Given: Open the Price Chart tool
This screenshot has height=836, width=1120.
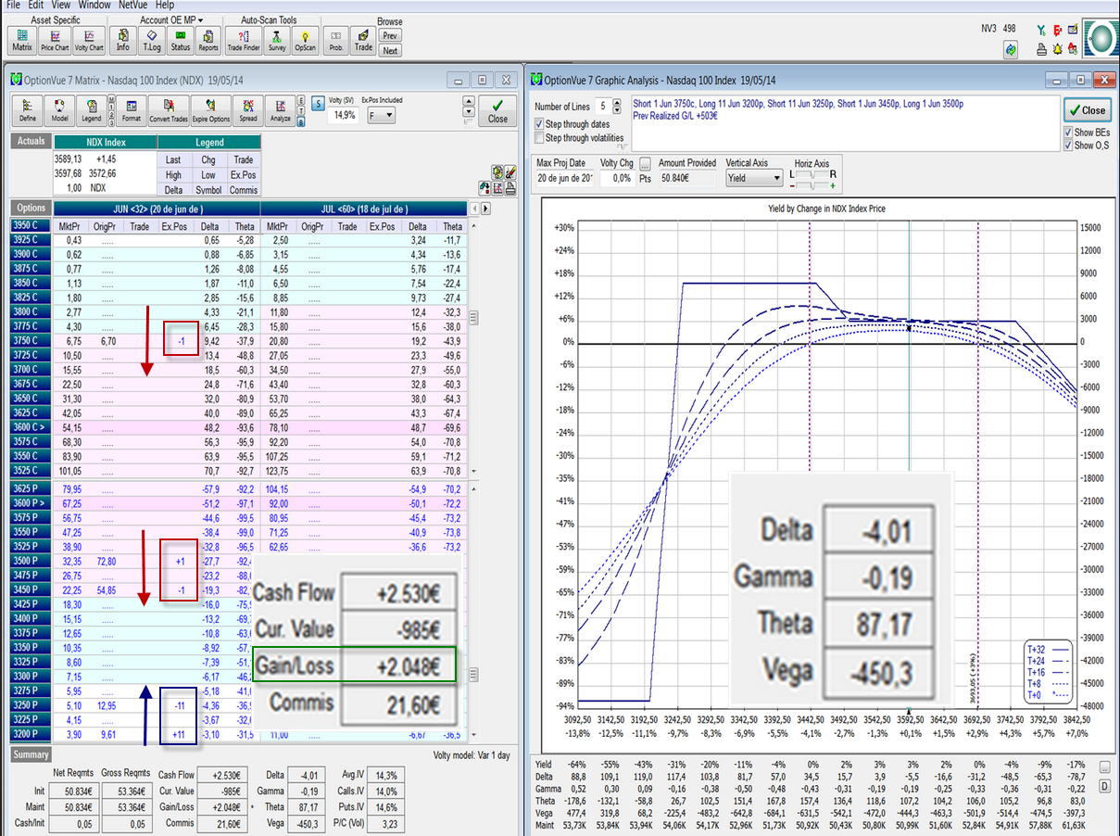Looking at the screenshot, I should click(55, 39).
